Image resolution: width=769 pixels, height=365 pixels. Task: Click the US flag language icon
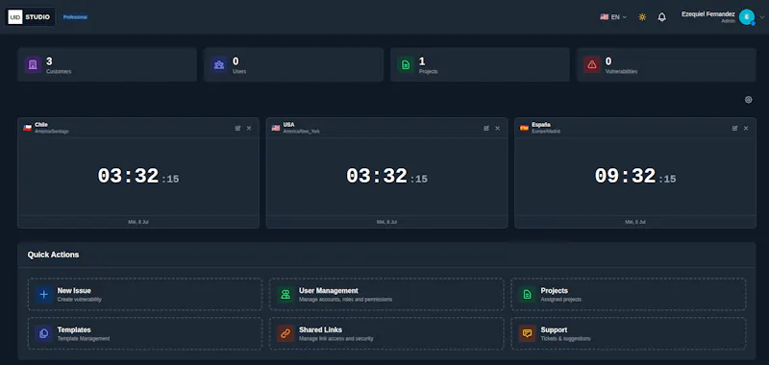point(605,17)
